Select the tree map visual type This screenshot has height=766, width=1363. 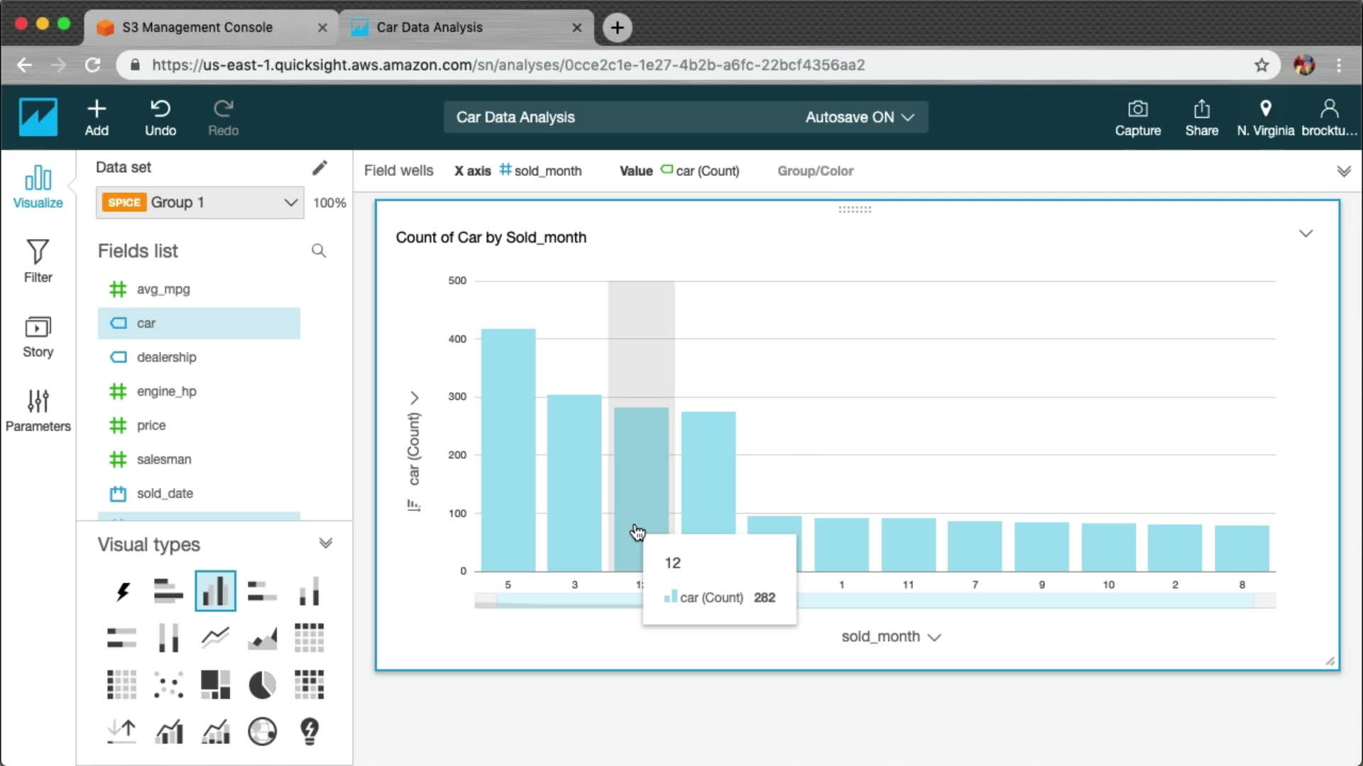tap(215, 684)
